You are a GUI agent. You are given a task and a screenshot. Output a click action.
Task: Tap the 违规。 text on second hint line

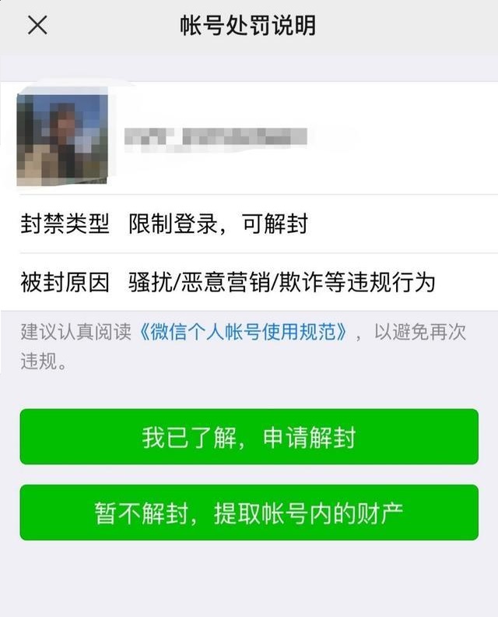(44, 361)
